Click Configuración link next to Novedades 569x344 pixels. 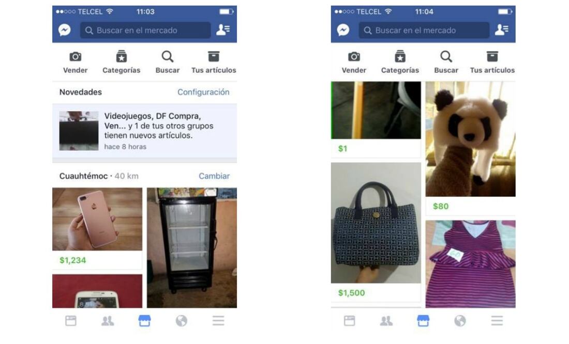[x=203, y=92]
